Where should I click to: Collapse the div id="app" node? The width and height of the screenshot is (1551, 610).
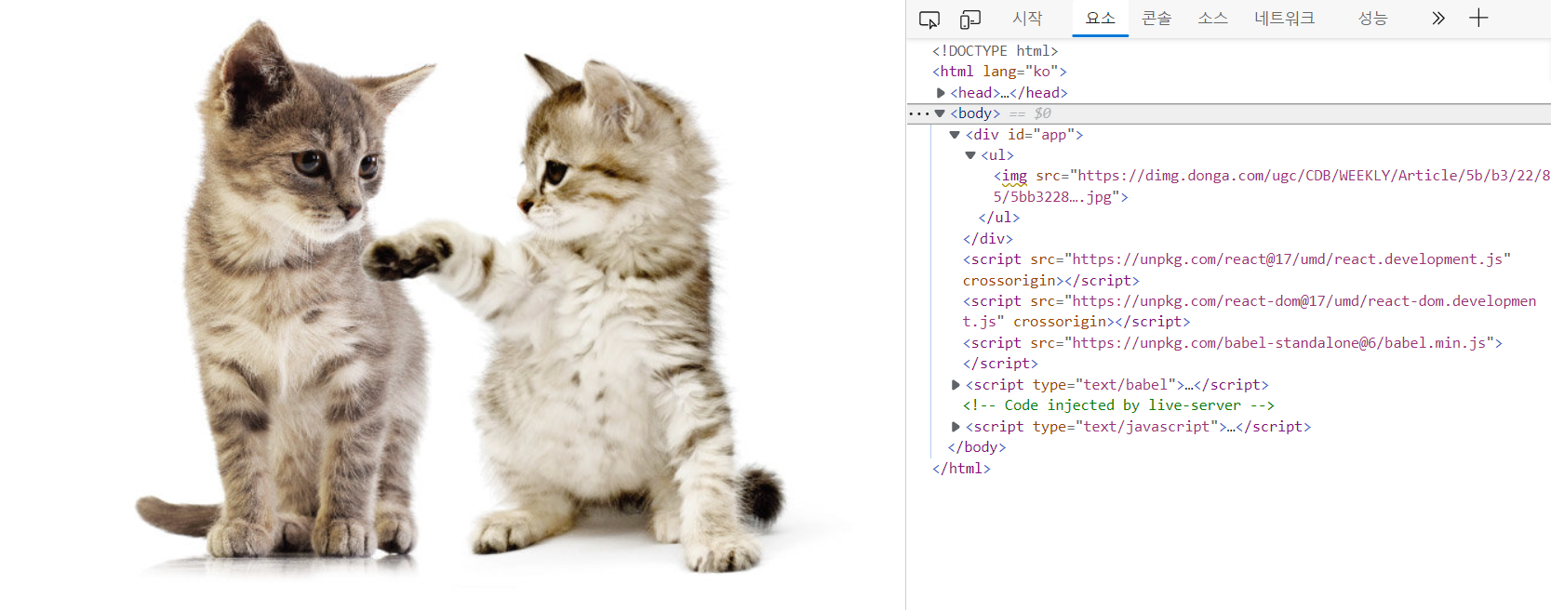(955, 135)
